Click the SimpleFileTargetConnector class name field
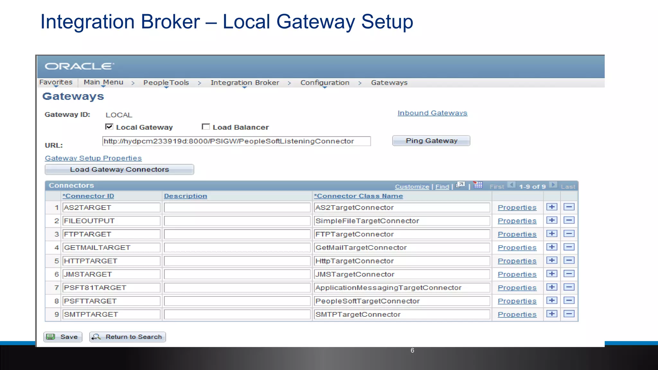The height and width of the screenshot is (370, 658). coord(402,221)
